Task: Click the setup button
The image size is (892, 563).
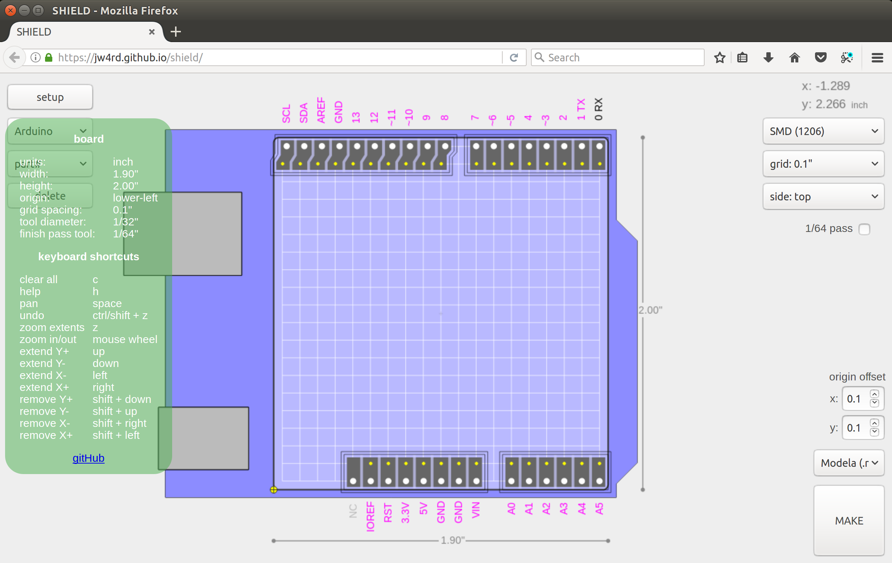Action: (50, 97)
